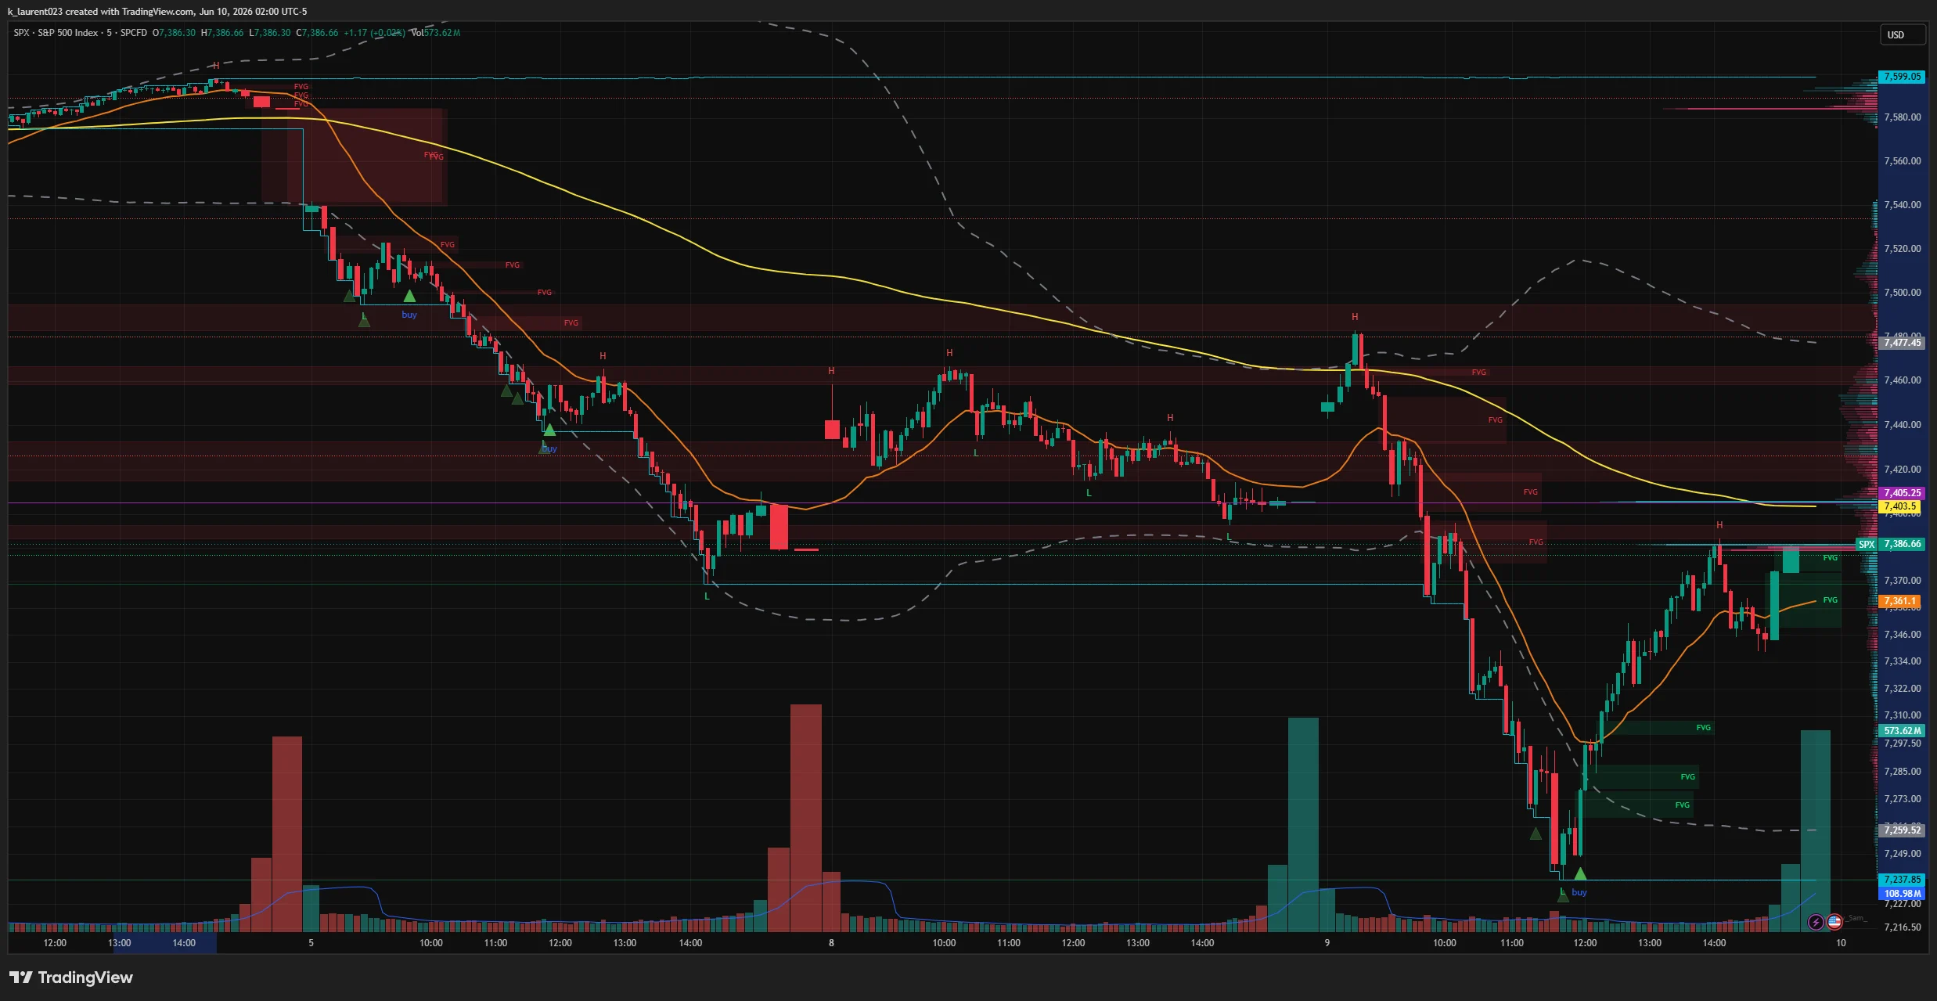The image size is (1937, 1001).
Task: Click the 7,273.00 price scale tick
Action: [1902, 799]
